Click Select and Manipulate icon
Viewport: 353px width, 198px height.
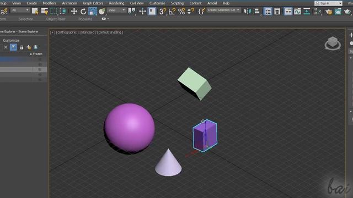pyautogui.click(x=142, y=11)
